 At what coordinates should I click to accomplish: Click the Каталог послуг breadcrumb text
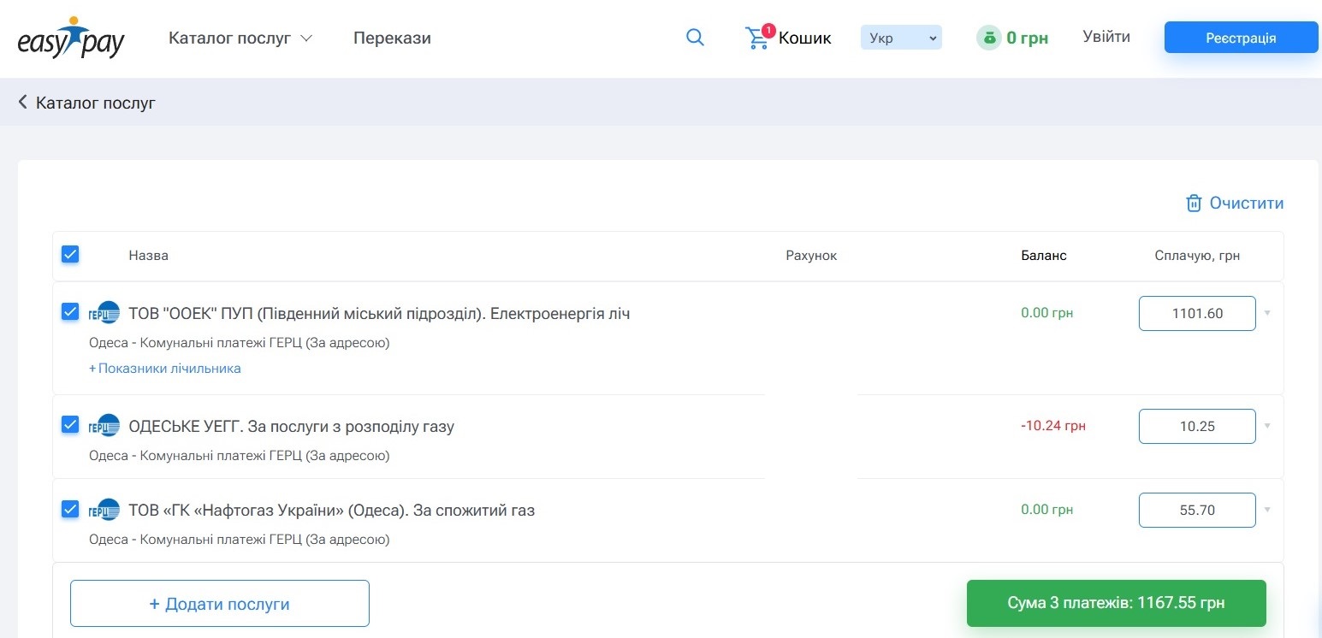coord(96,103)
